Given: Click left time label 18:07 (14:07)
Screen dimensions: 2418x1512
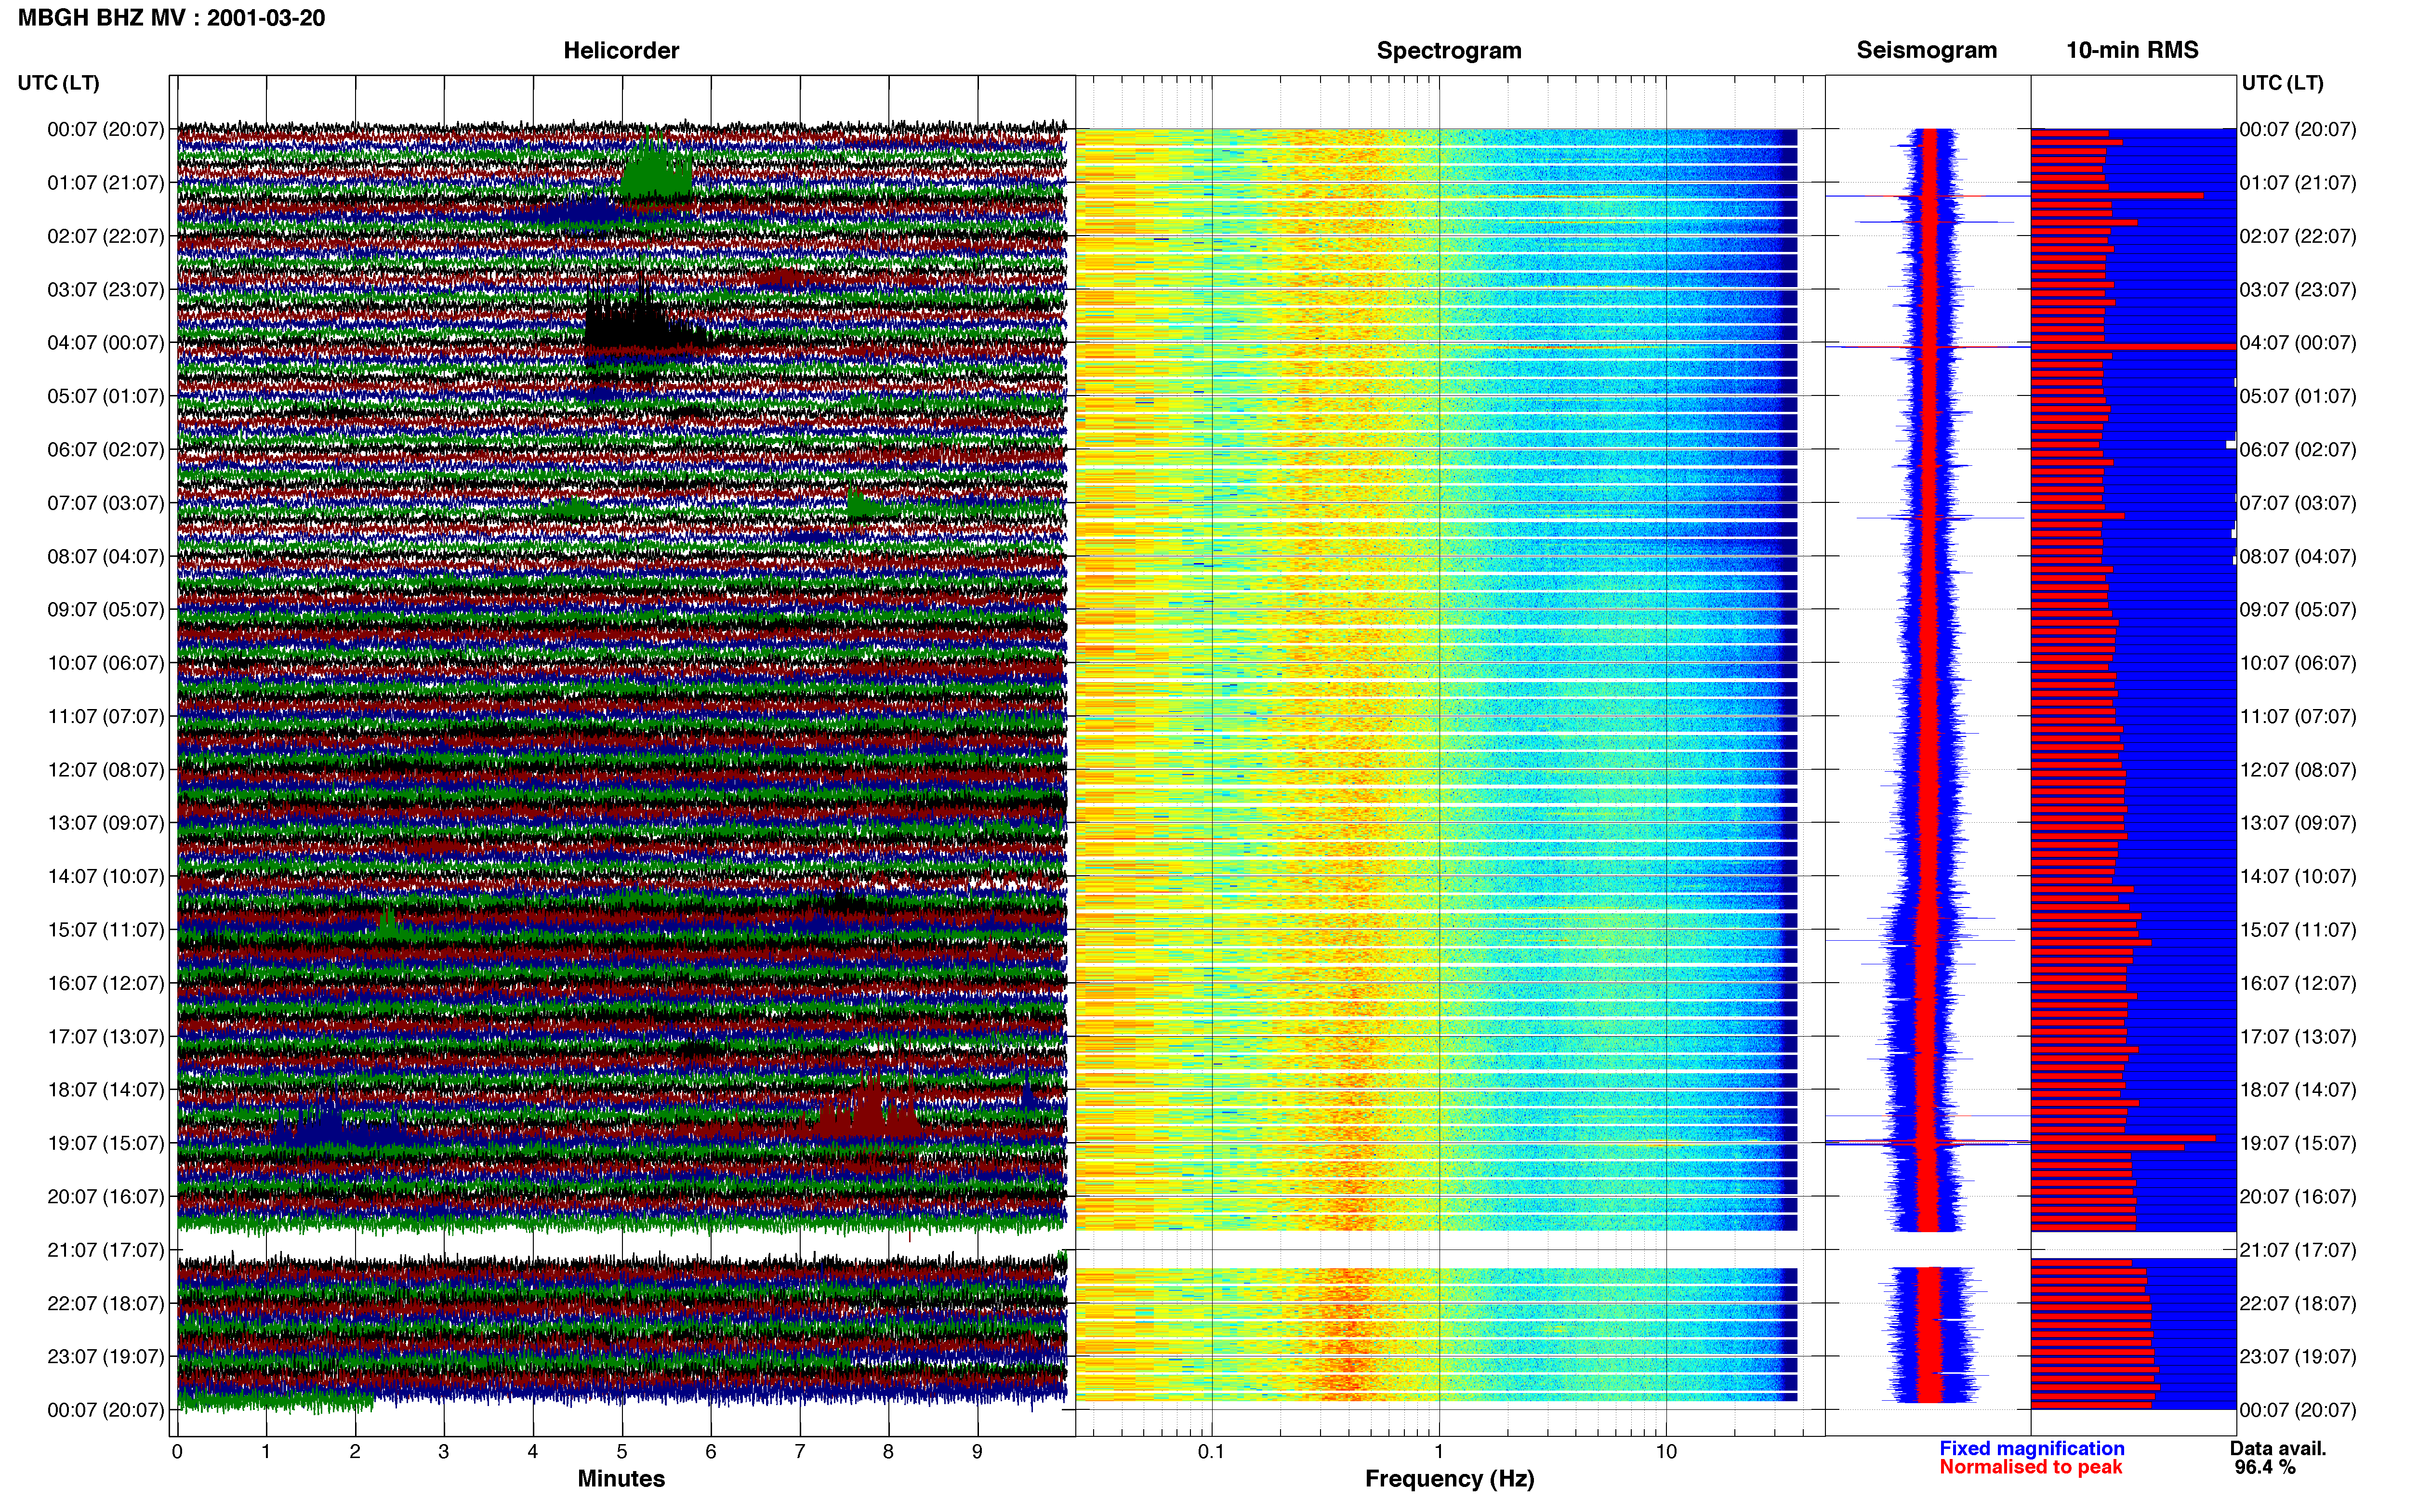Looking at the screenshot, I should click(x=105, y=1090).
